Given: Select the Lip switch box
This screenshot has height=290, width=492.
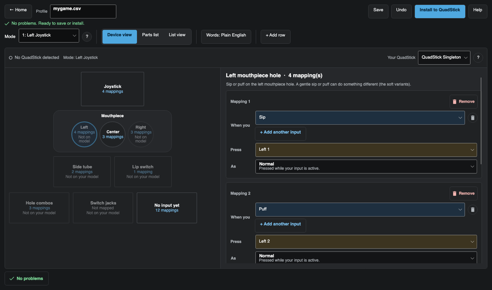Looking at the screenshot, I should [143, 172].
